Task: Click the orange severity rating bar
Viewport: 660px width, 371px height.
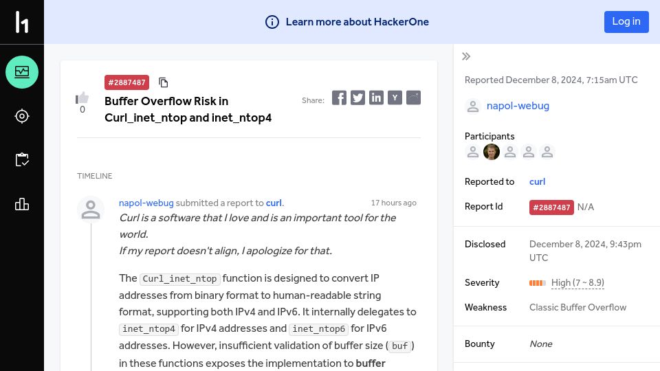Action: [538, 283]
